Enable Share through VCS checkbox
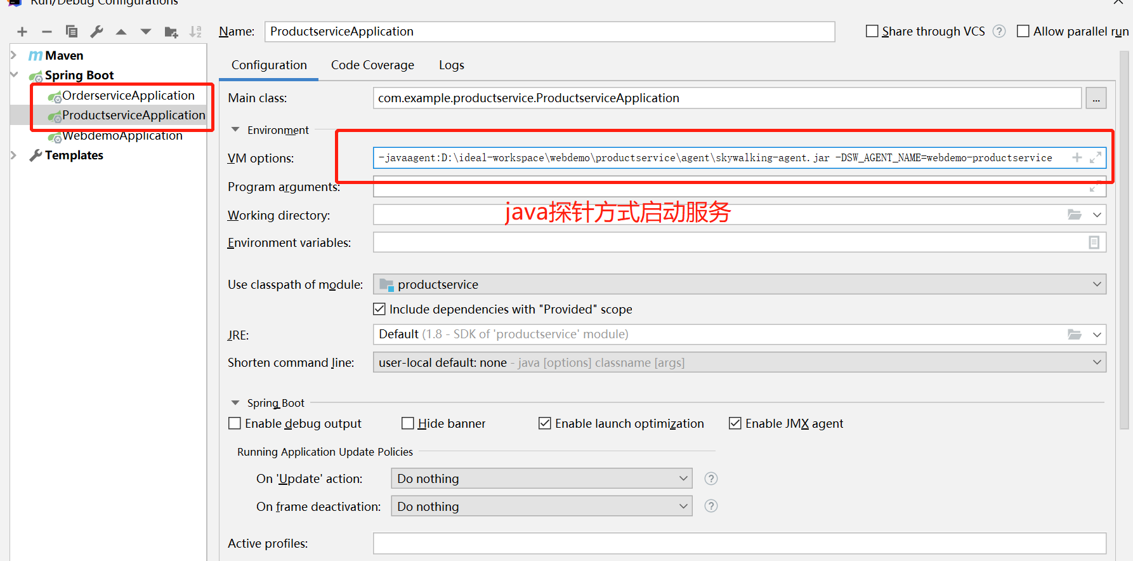 pos(872,31)
